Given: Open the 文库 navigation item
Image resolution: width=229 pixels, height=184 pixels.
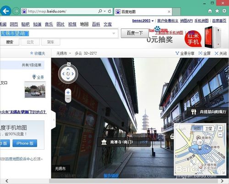Looking at the screenshot, I should click(108, 24).
